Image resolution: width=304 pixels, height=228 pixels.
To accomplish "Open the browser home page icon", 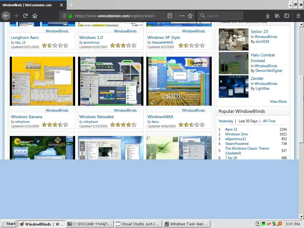I will [x=35, y=16].
